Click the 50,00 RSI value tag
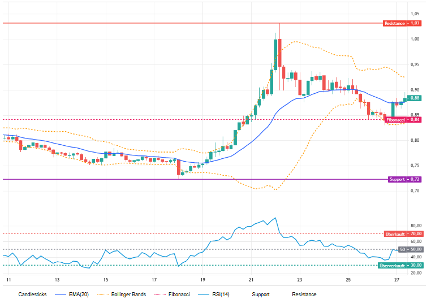The image size is (431, 303). point(416,249)
